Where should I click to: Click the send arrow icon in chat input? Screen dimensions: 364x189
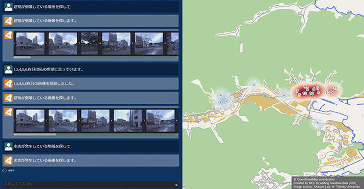[177, 185]
